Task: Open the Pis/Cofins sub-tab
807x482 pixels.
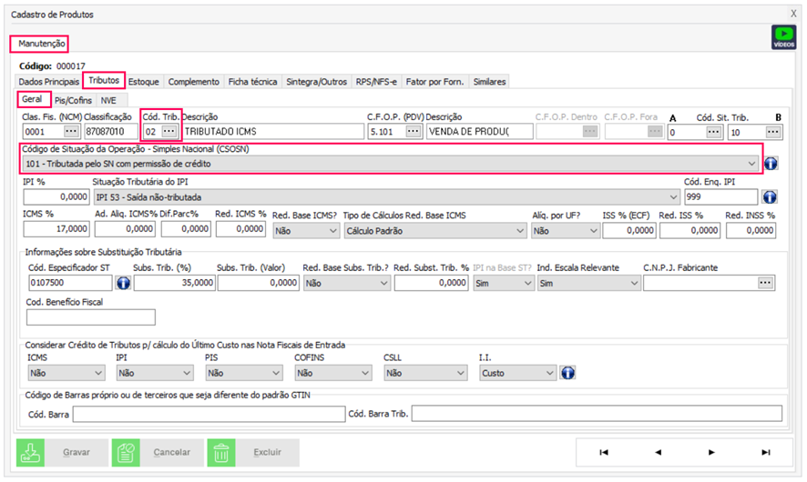Action: pyautogui.click(x=73, y=100)
